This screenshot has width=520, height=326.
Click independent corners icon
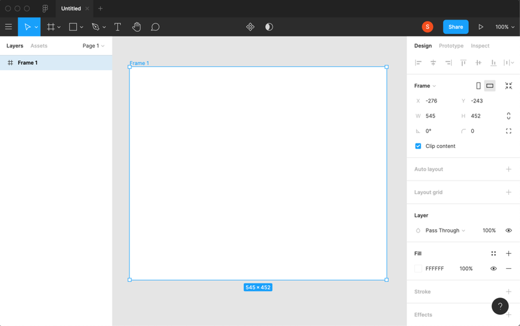point(508,131)
